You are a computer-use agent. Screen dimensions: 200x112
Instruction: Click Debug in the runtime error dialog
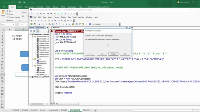pyautogui.click(x=113, y=54)
